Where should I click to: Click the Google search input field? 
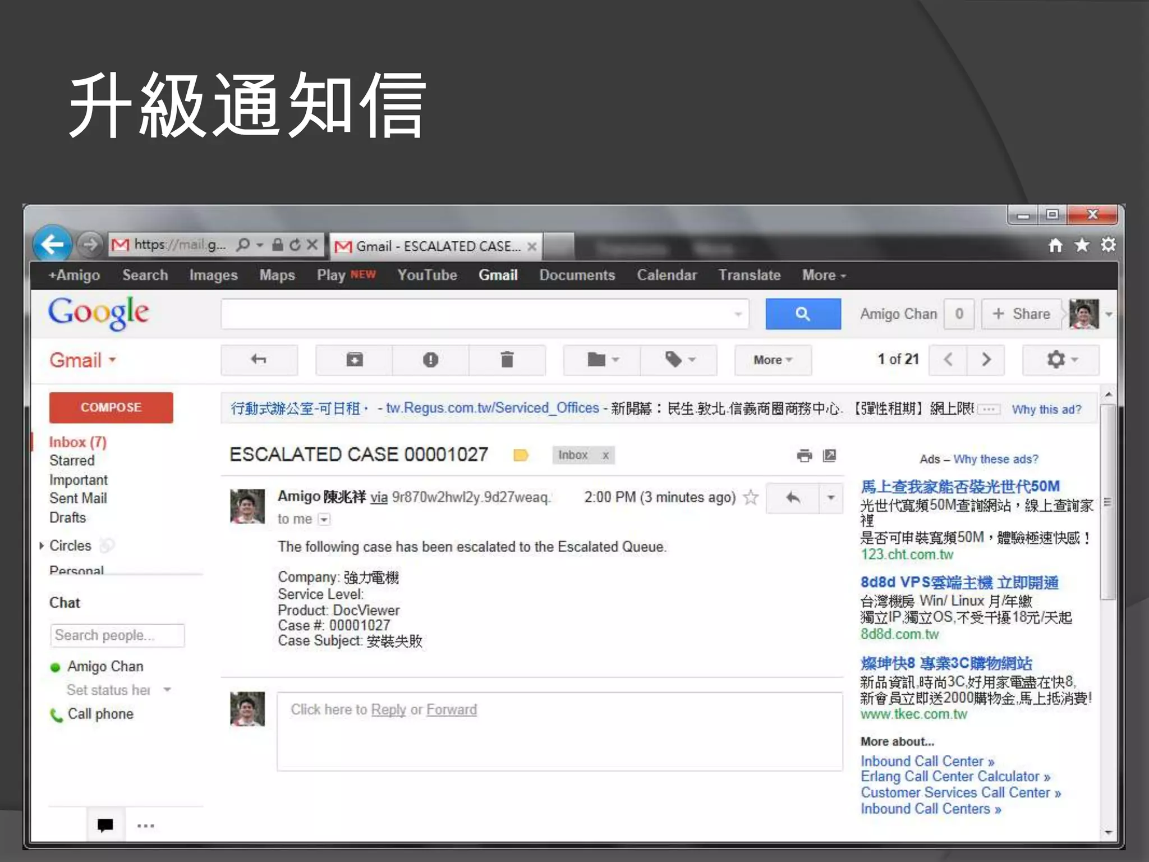click(485, 314)
